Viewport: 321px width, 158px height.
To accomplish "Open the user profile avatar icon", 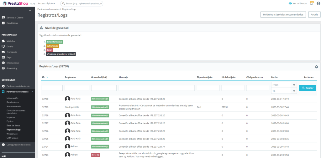I will (318, 3).
